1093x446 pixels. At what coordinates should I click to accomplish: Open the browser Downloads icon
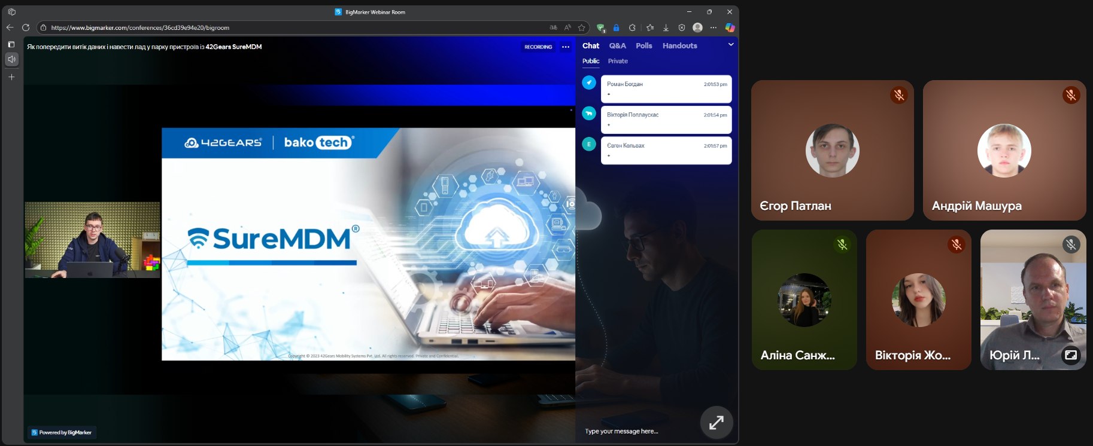666,28
